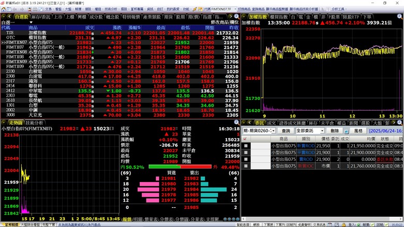Click the 中華電 row in the watchlist
This screenshot has height=227, width=404.
coord(120,91)
